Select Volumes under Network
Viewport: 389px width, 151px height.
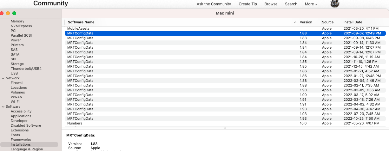pos(18,92)
